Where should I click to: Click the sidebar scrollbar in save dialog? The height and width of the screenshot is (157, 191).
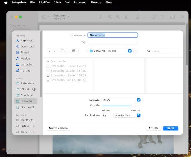(x=41, y=64)
